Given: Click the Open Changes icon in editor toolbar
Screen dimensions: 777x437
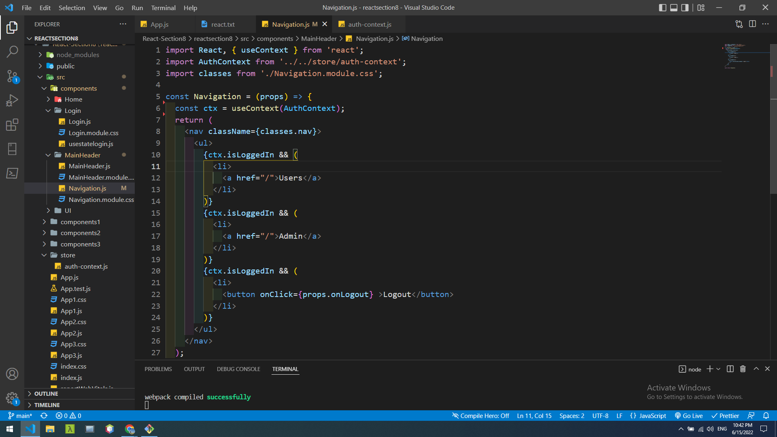Looking at the screenshot, I should pyautogui.click(x=739, y=24).
